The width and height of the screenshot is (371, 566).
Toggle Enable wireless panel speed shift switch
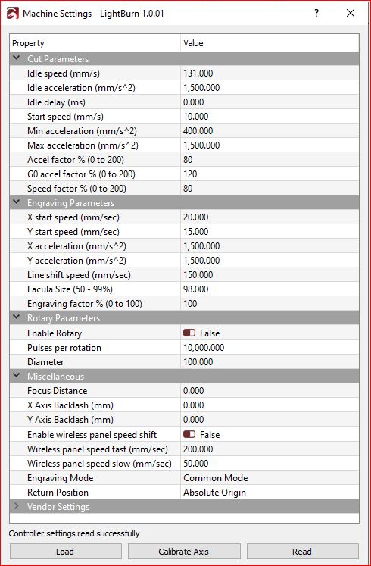[x=189, y=434]
